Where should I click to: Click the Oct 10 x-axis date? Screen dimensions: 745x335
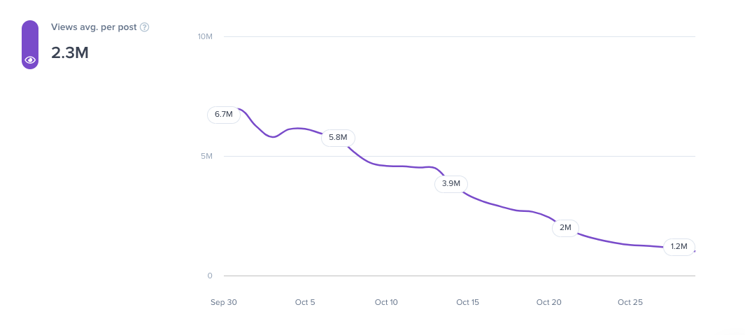[x=386, y=302]
